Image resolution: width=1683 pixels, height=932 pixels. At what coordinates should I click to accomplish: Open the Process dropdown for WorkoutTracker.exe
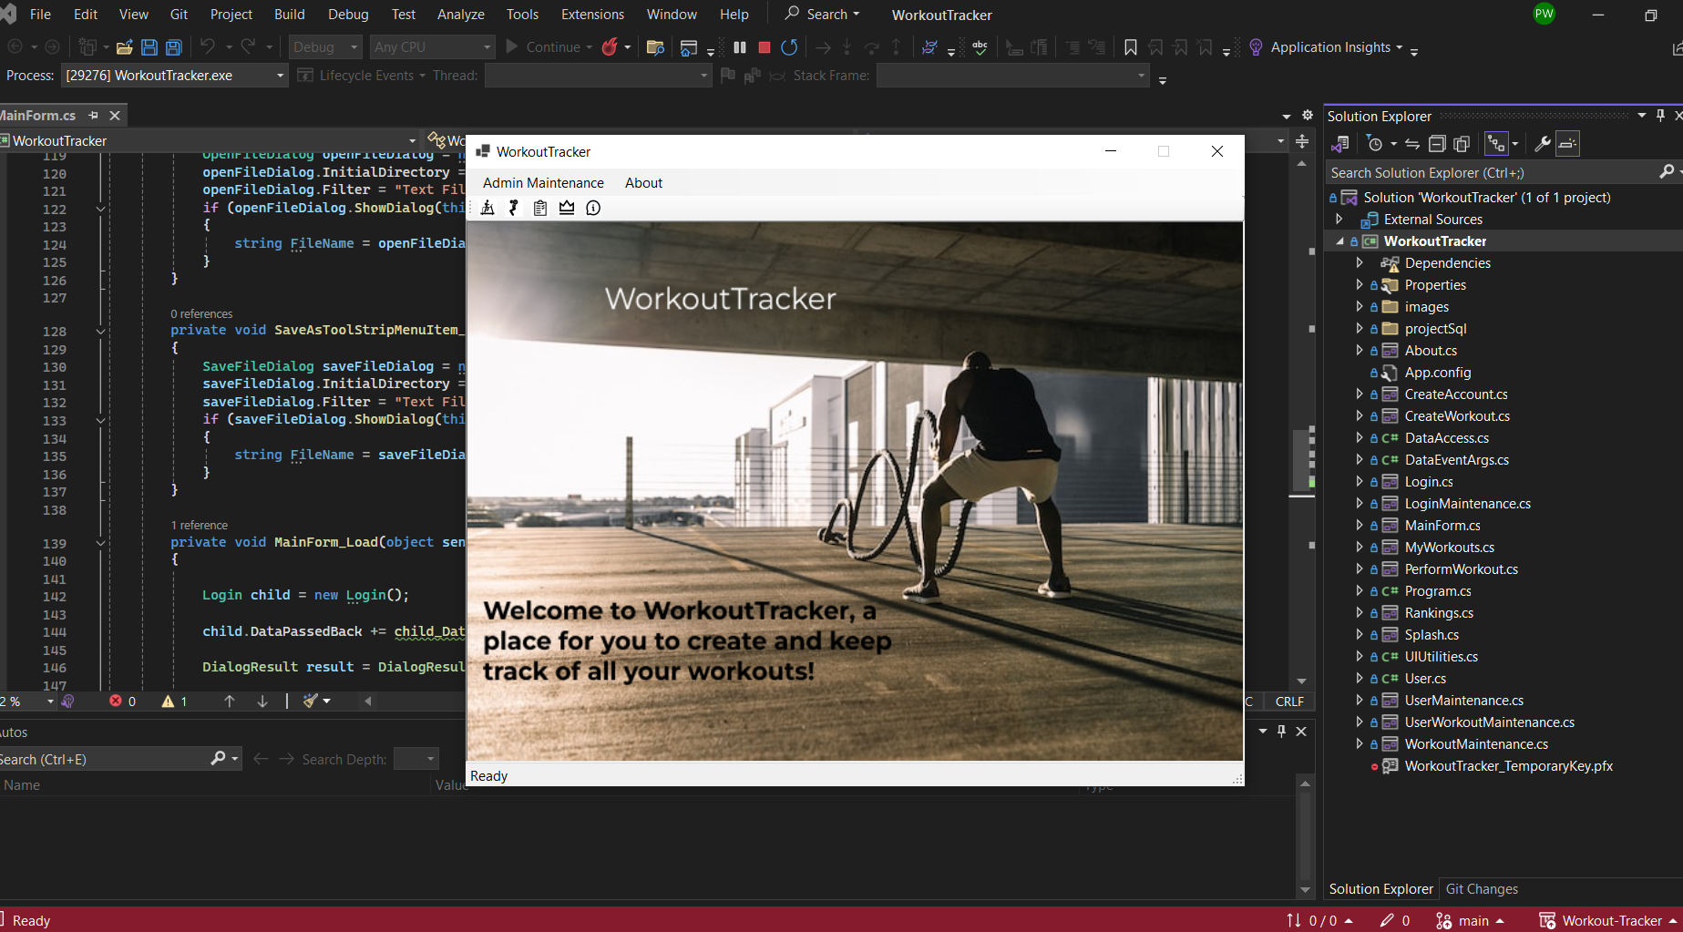(x=280, y=76)
